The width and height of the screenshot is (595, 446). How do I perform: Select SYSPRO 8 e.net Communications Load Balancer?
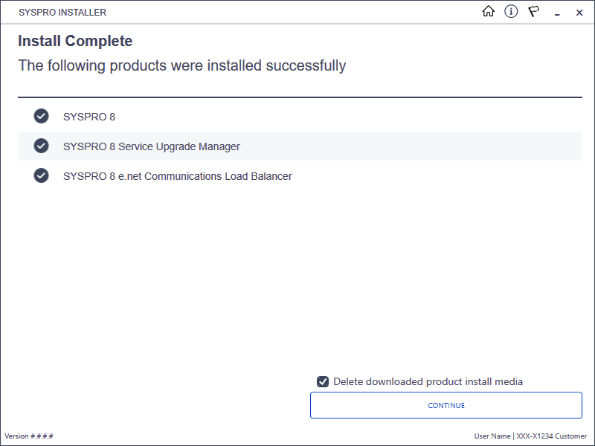point(178,176)
